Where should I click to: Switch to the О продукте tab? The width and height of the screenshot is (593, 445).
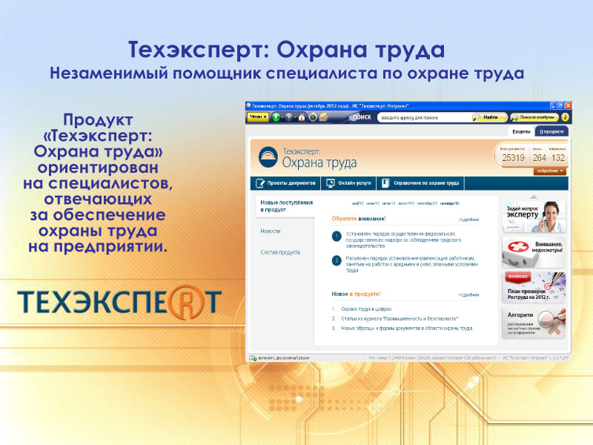551,132
